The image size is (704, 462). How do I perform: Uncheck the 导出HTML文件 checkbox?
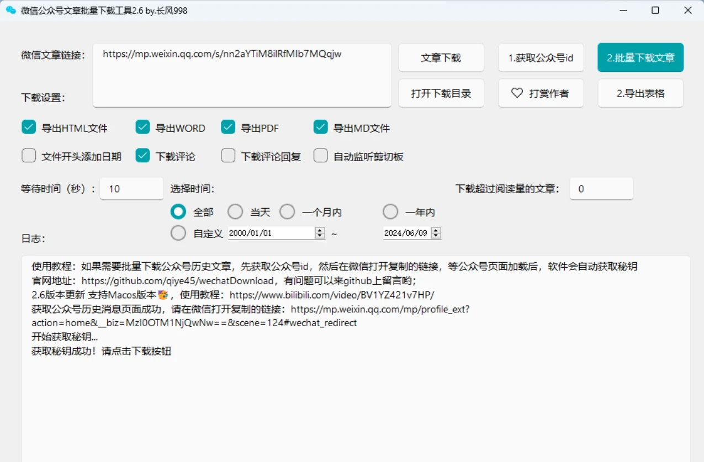click(x=29, y=127)
